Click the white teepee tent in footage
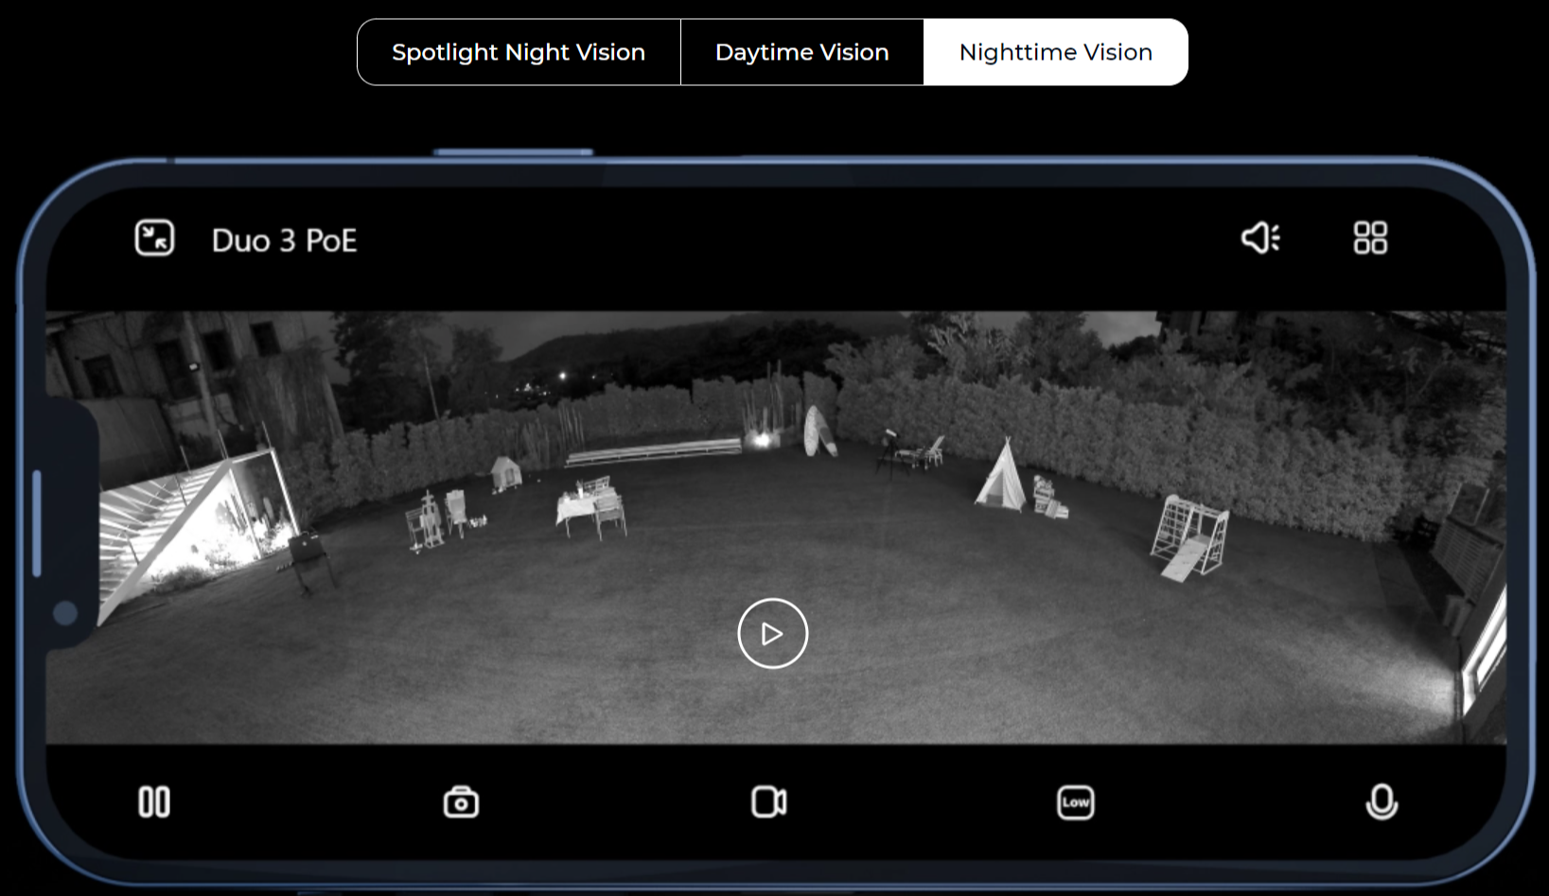Image resolution: width=1549 pixels, height=896 pixels. click(1001, 478)
